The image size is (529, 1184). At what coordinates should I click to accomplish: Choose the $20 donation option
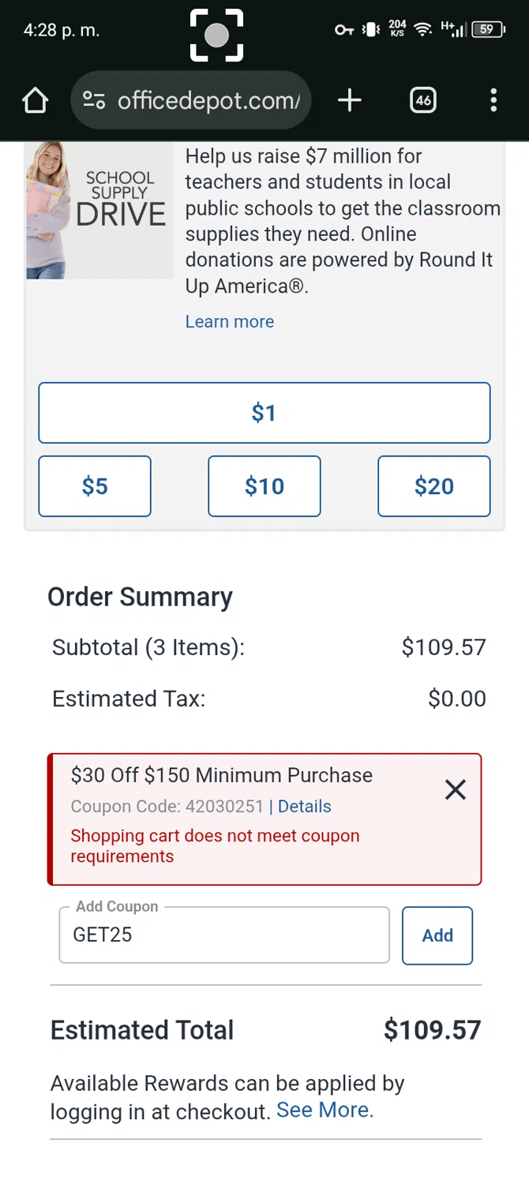tap(433, 486)
